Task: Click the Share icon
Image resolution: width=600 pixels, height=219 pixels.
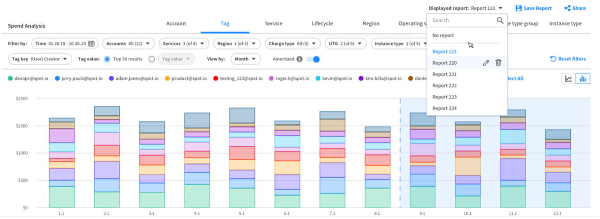Action: pos(567,8)
